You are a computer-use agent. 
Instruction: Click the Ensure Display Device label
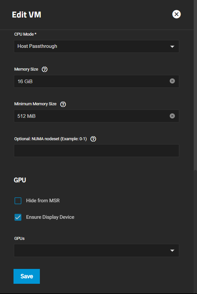pos(50,217)
